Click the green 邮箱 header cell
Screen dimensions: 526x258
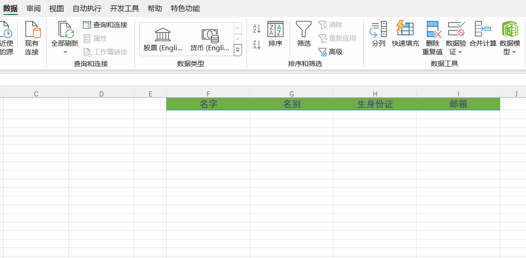click(458, 104)
